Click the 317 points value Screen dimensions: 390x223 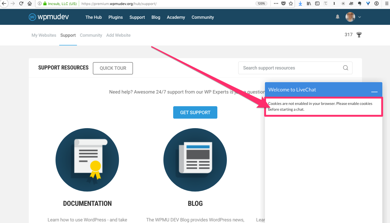click(348, 35)
